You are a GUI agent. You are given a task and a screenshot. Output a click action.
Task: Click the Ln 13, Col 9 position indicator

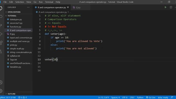coord(103,97)
